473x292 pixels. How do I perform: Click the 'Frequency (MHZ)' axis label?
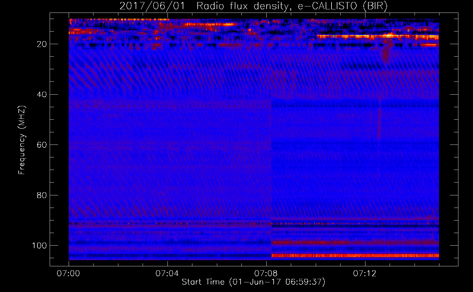pyautogui.click(x=22, y=140)
